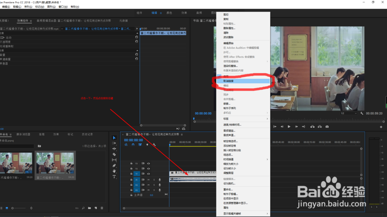Select the Hand tool

coord(114,171)
